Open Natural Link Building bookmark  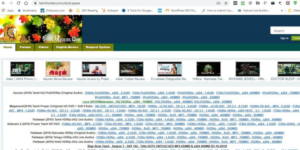pos(254,11)
